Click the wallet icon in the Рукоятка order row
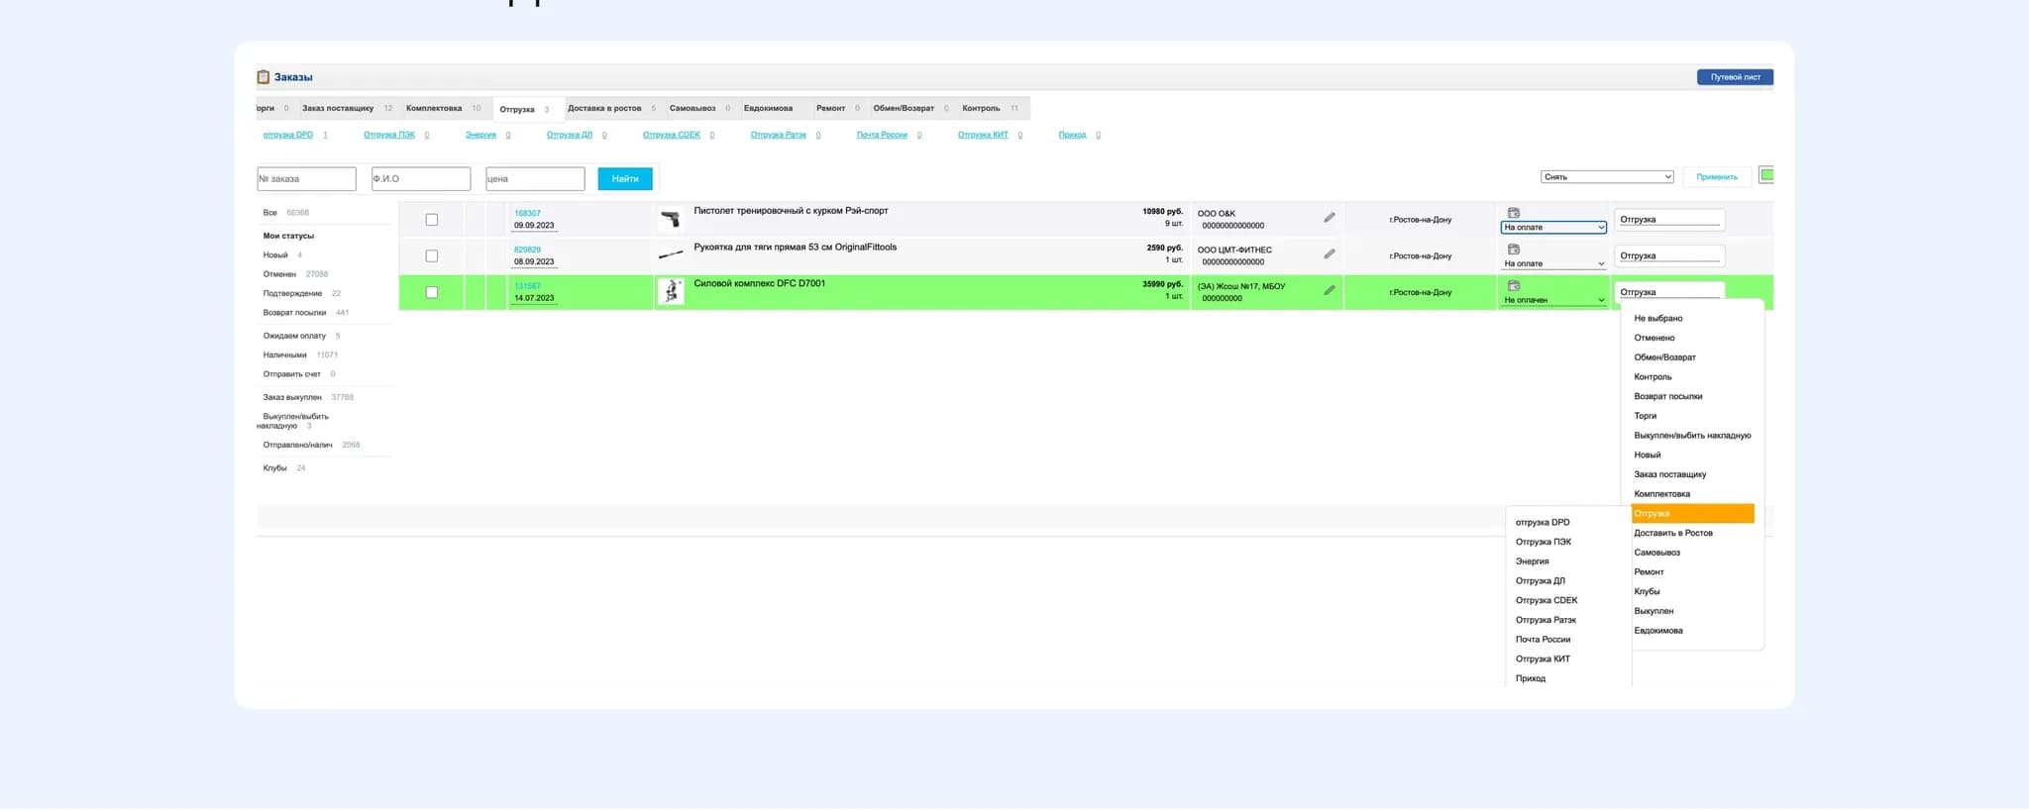 (x=1513, y=250)
